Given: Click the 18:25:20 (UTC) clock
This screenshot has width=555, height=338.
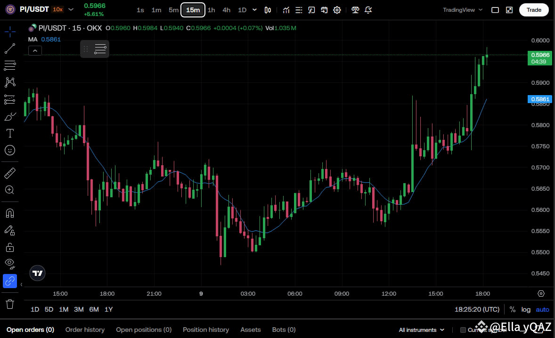Looking at the screenshot, I should tap(477, 309).
